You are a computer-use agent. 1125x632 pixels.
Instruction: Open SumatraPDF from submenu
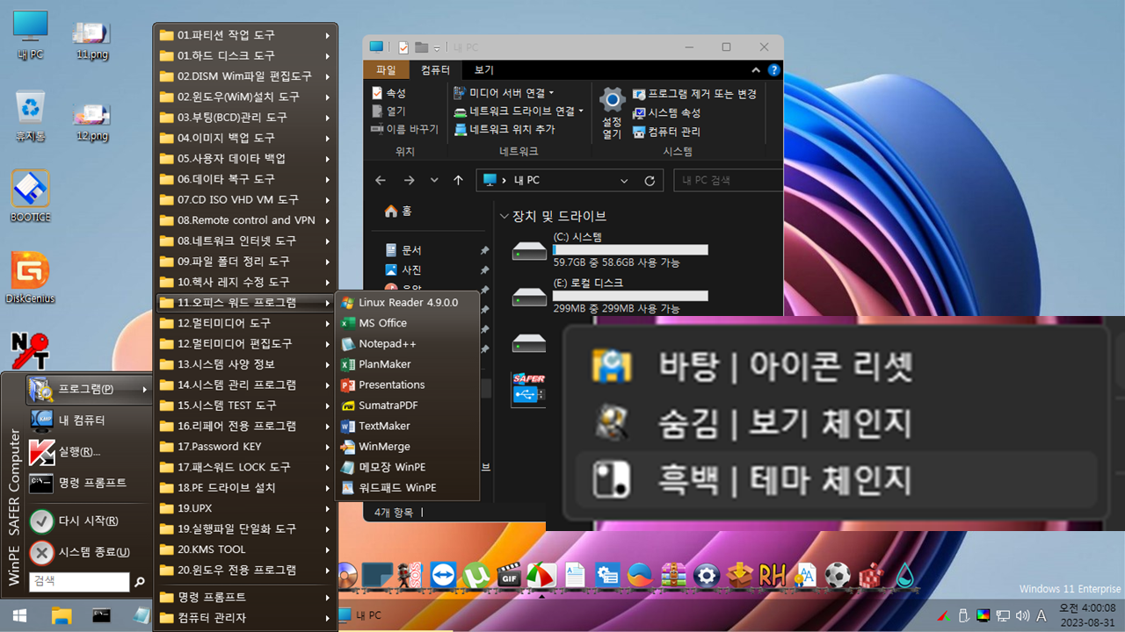(408, 406)
